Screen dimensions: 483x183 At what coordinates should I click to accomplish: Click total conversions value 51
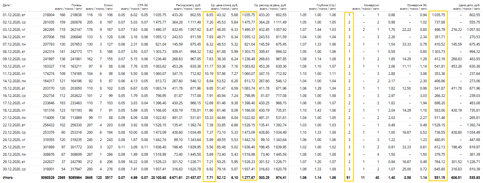(x=348, y=177)
